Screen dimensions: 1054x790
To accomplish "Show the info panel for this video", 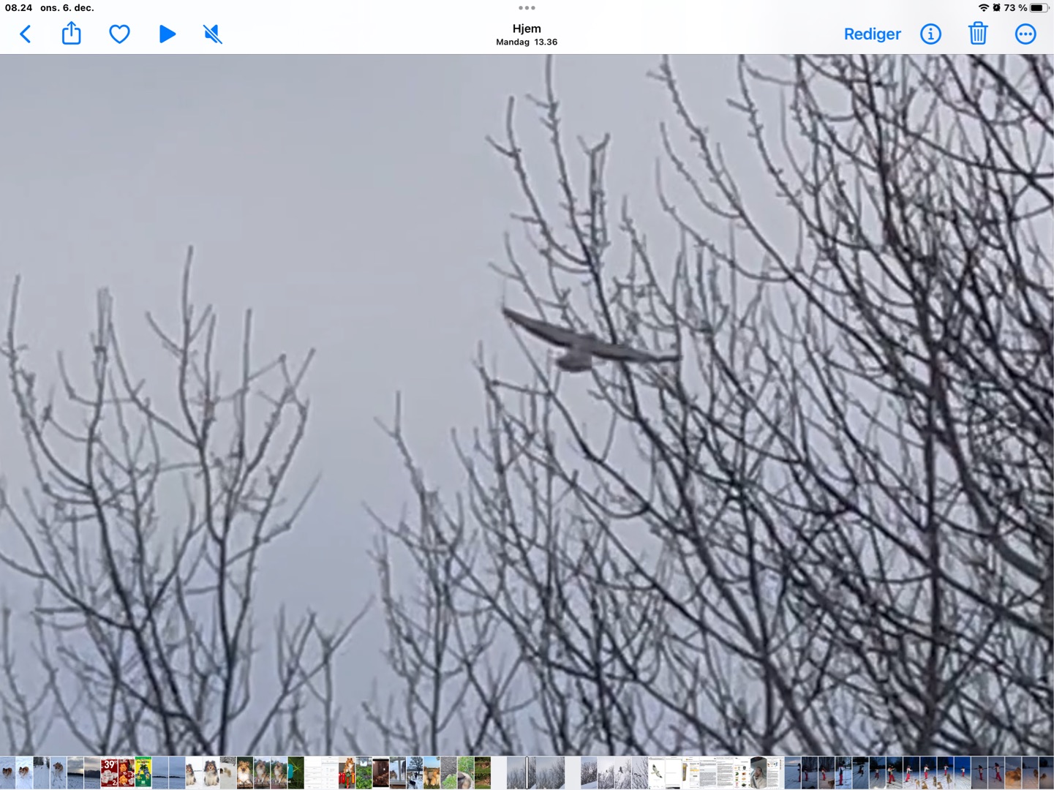I will pyautogui.click(x=930, y=34).
